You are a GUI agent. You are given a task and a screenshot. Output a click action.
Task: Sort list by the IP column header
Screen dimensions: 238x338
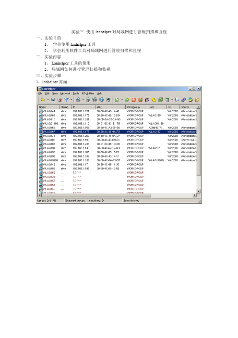(x=83, y=107)
